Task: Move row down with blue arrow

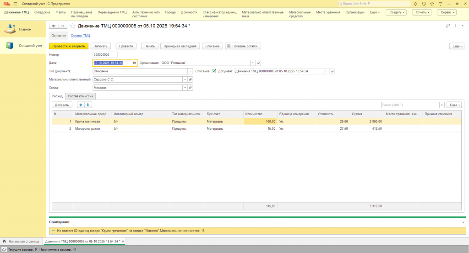Action: point(88,105)
